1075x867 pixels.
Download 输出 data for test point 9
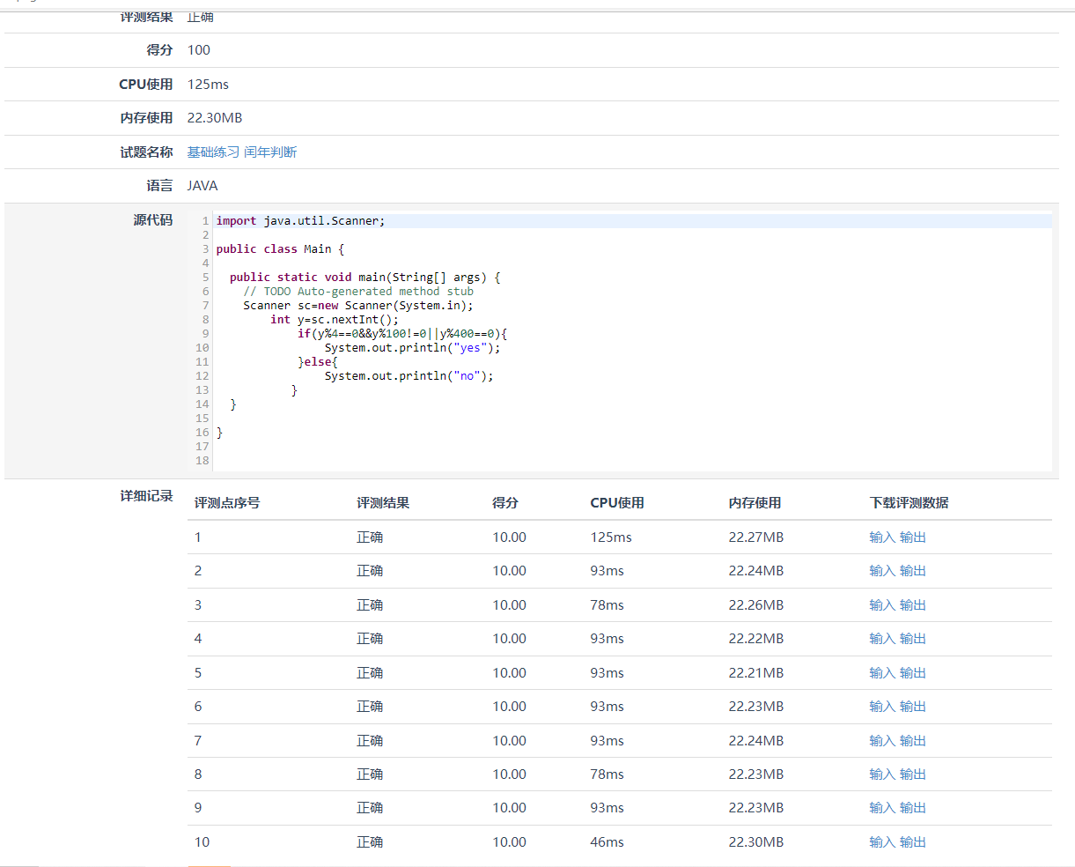[913, 808]
